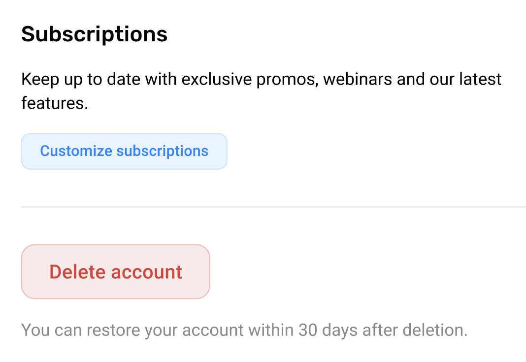Select the word "features." on the second line
This screenshot has height=362, width=526.
tap(54, 103)
